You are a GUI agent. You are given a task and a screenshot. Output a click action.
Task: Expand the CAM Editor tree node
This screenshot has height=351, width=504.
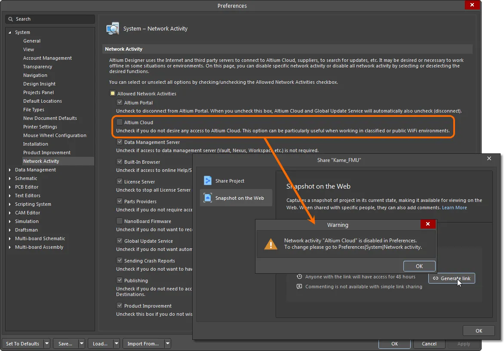pos(9,213)
